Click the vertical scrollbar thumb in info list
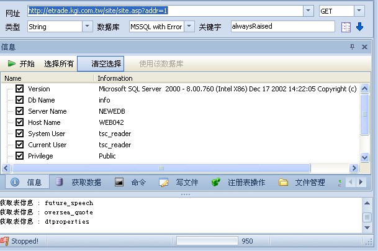 point(365,114)
